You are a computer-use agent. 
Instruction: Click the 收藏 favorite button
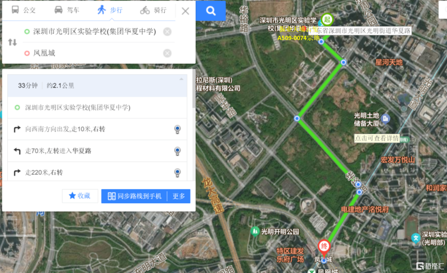pyautogui.click(x=80, y=196)
